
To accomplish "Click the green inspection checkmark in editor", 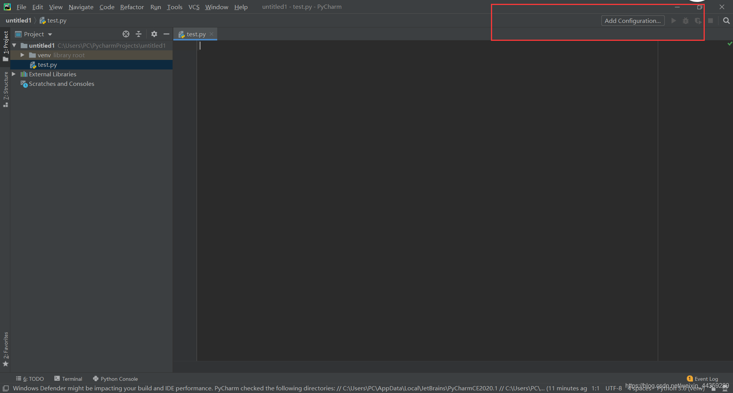I will (x=730, y=44).
